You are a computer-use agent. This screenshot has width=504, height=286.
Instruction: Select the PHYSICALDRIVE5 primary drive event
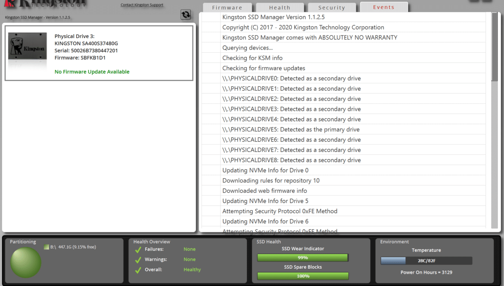[x=344, y=129]
